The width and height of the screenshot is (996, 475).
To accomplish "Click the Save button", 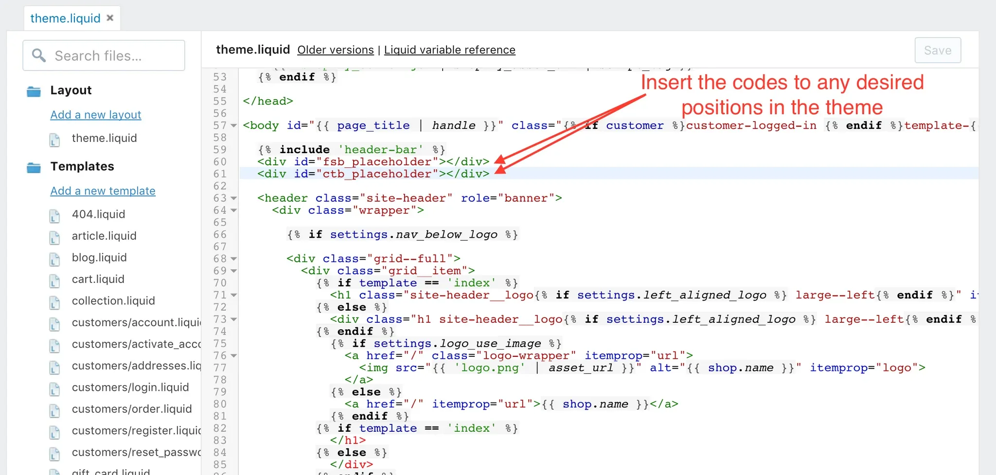I will tap(938, 50).
